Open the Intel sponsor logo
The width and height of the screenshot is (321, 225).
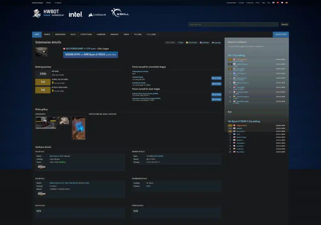76,14
